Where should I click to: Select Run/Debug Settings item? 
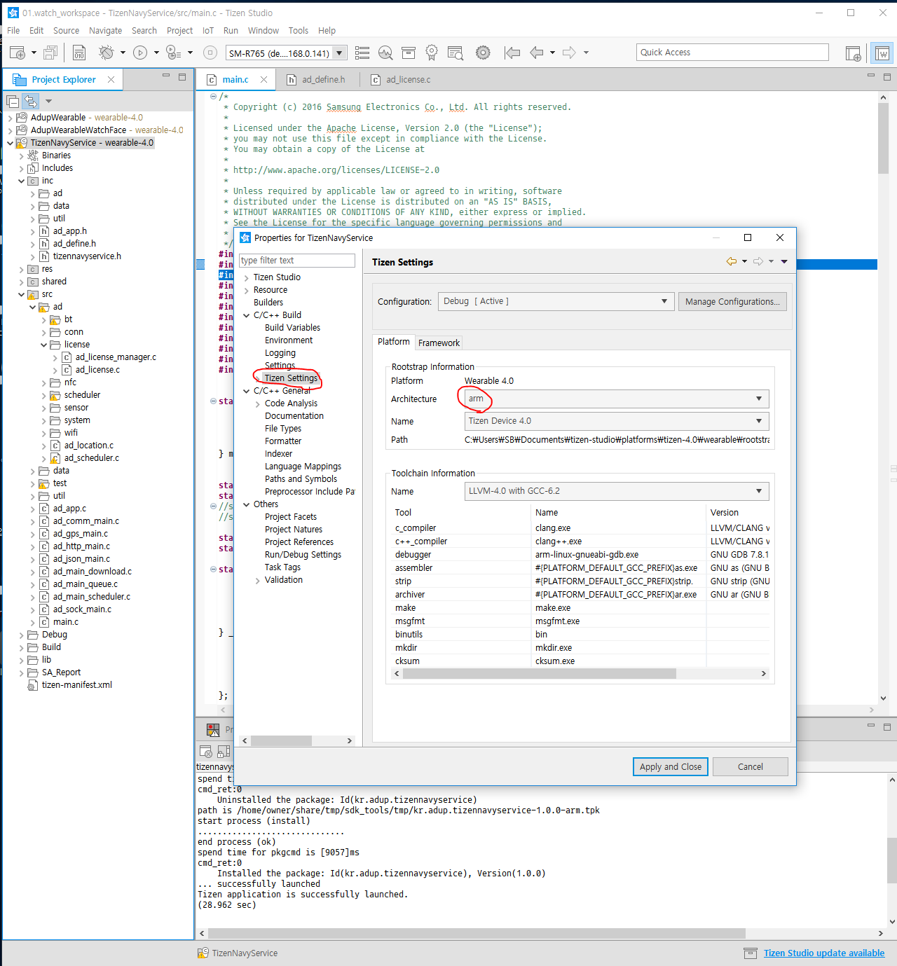(x=303, y=555)
